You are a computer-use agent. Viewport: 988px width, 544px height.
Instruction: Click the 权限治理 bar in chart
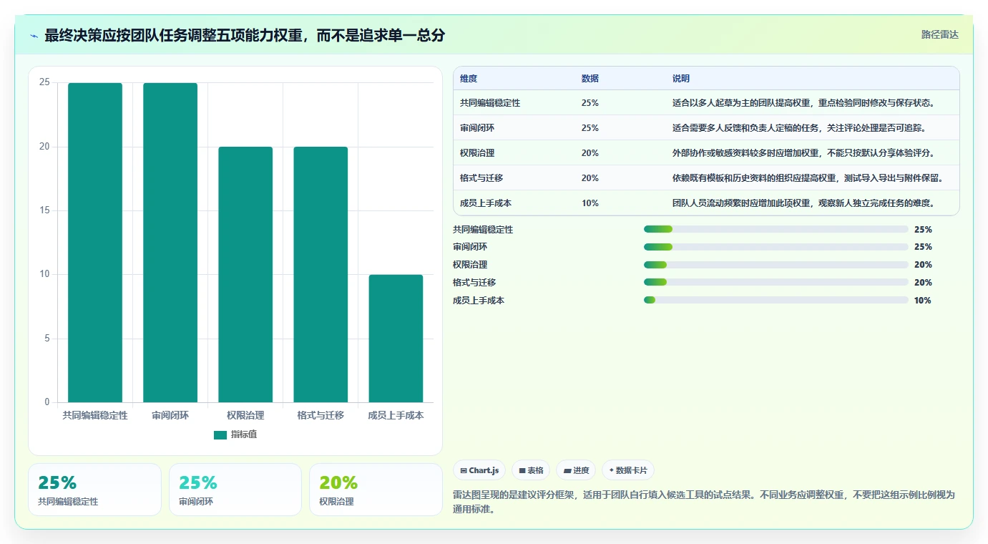tap(245, 275)
